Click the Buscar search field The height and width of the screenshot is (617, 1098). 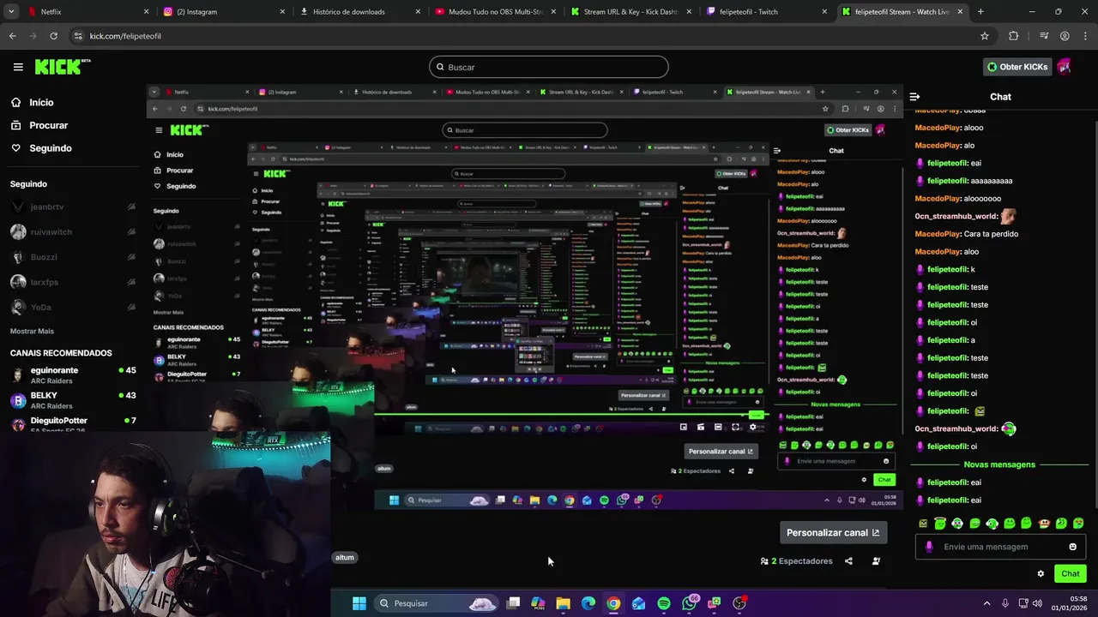[x=549, y=67]
